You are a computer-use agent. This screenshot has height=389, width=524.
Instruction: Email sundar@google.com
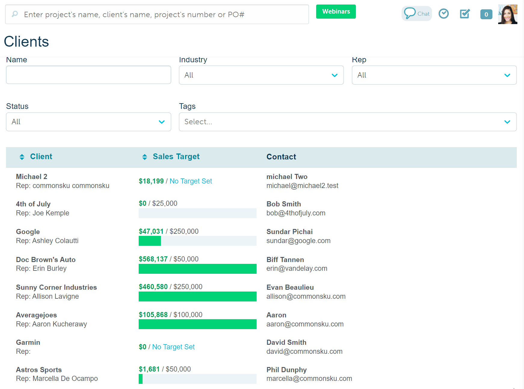(298, 241)
